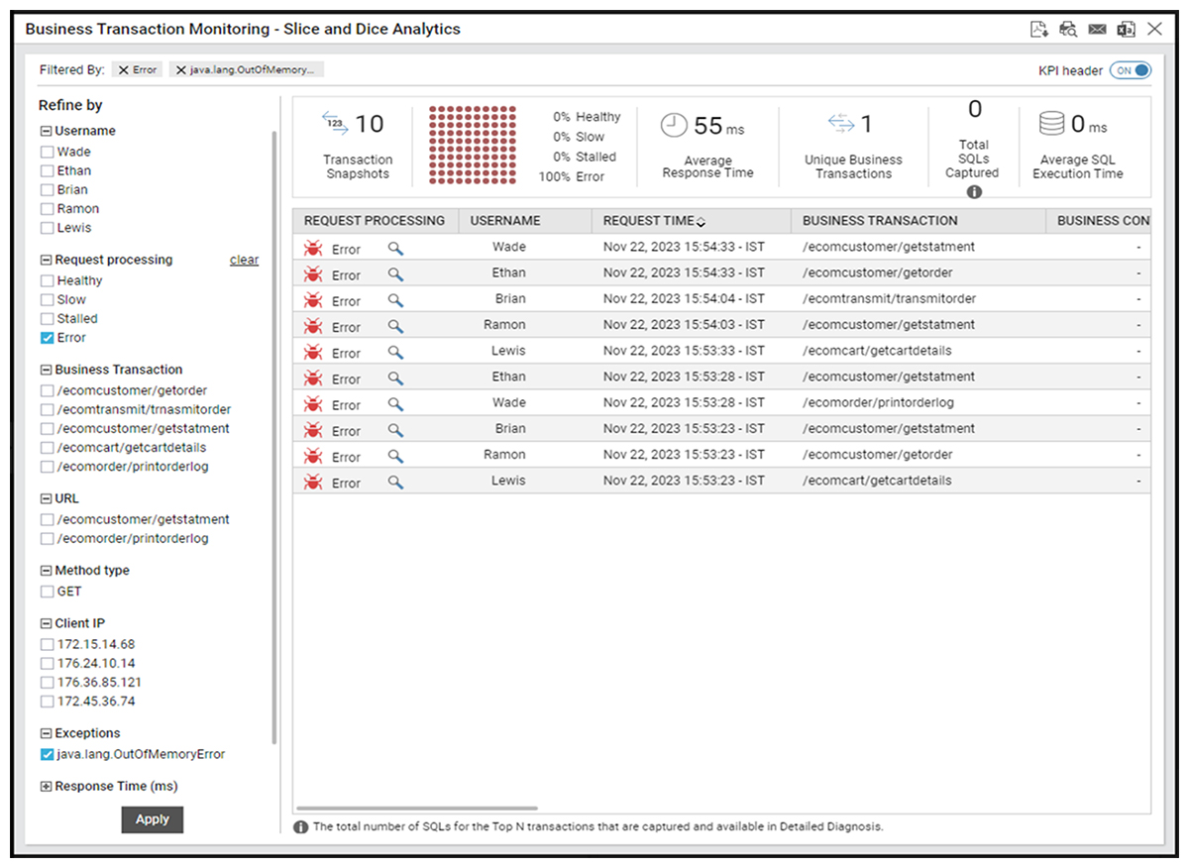The image size is (1189, 868).
Task: Collapse the URL filter section
Action: coord(46,499)
